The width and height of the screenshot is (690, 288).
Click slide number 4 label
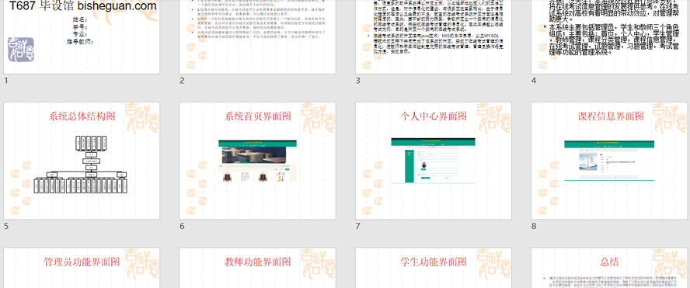point(534,81)
